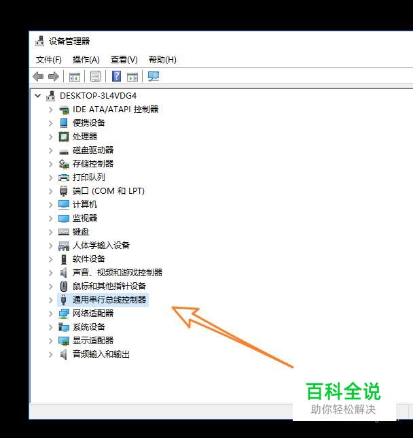Click the show/hide action pane toolbar icon

(132, 77)
